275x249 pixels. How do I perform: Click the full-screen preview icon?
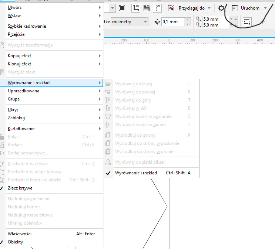click(x=122, y=8)
